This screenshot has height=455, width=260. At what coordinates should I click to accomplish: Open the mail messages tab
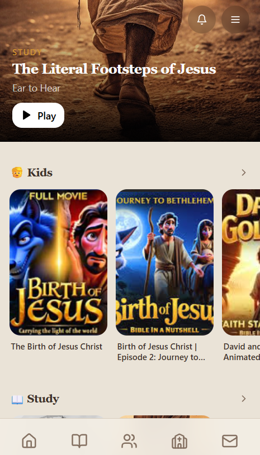pyautogui.click(x=230, y=440)
